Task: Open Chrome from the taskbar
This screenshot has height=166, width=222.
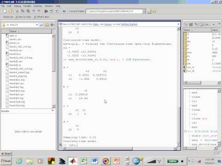Action: pos(105,161)
